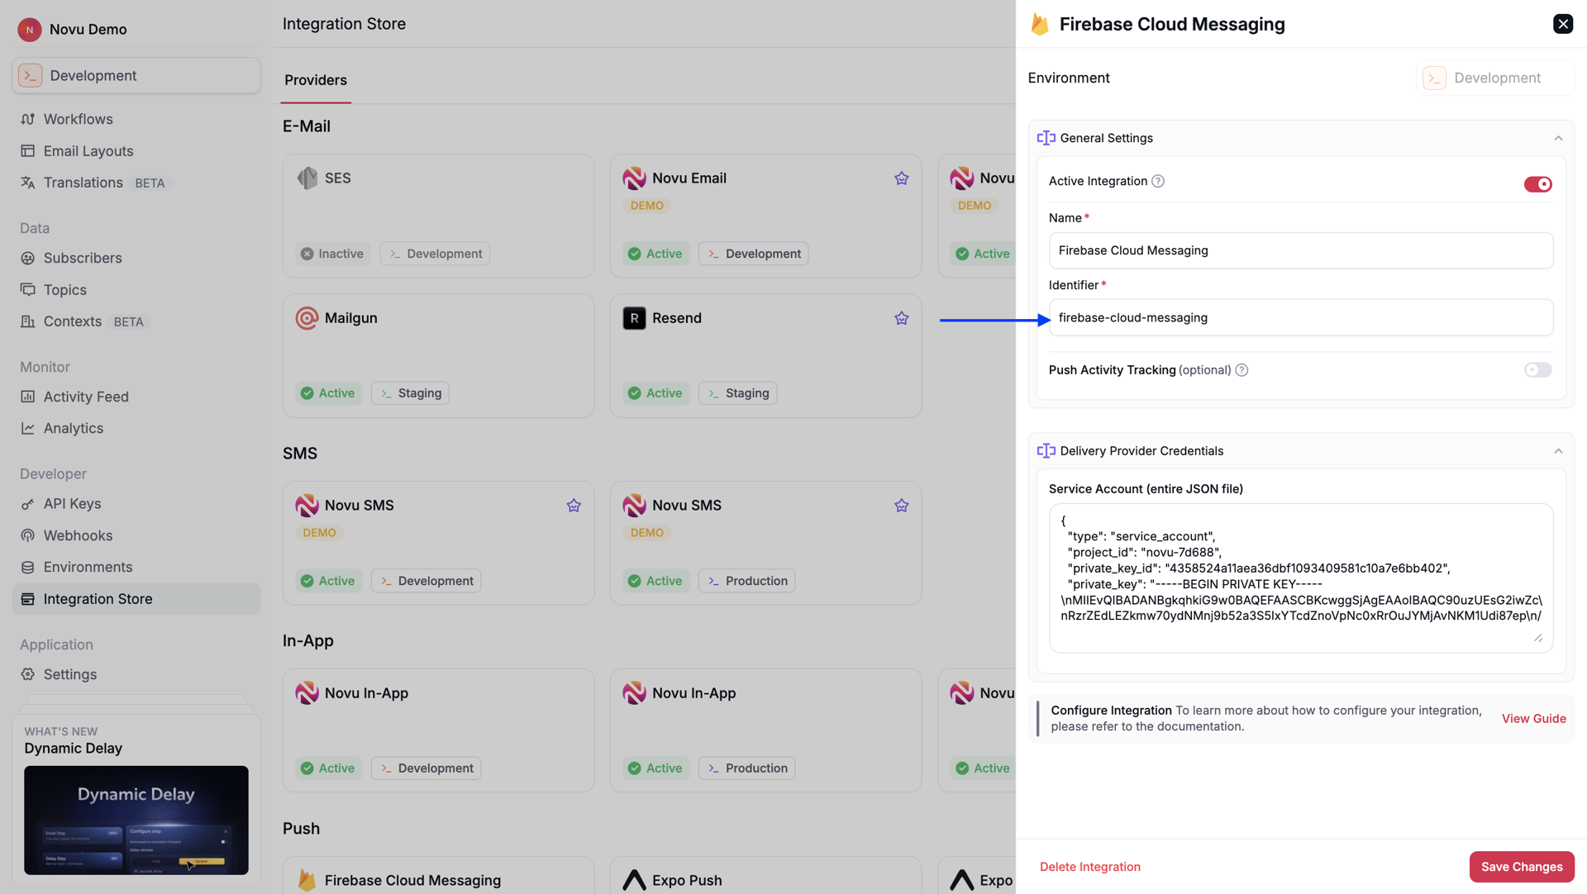Disable the Active Integration toggle
The width and height of the screenshot is (1587, 894).
click(1537, 184)
